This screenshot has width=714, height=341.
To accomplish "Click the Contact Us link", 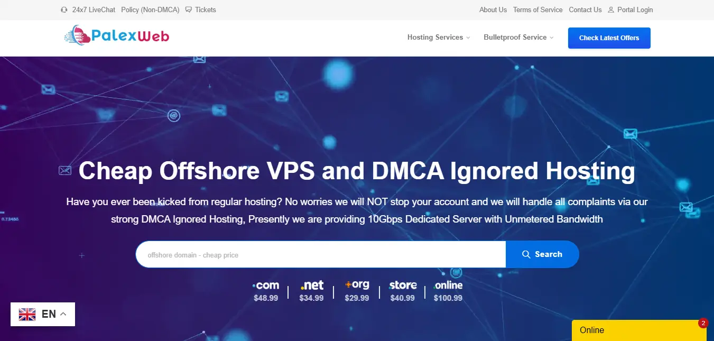I will click(585, 10).
